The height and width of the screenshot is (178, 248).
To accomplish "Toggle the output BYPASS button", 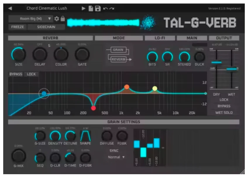I will coord(224,106).
